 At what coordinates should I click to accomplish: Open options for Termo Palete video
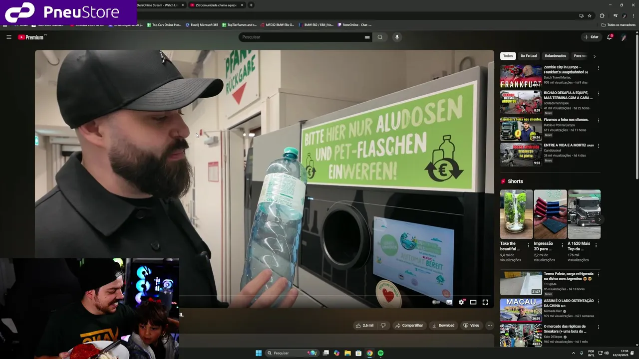coord(599,274)
